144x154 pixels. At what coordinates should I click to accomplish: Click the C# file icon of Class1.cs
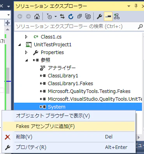(36, 37)
